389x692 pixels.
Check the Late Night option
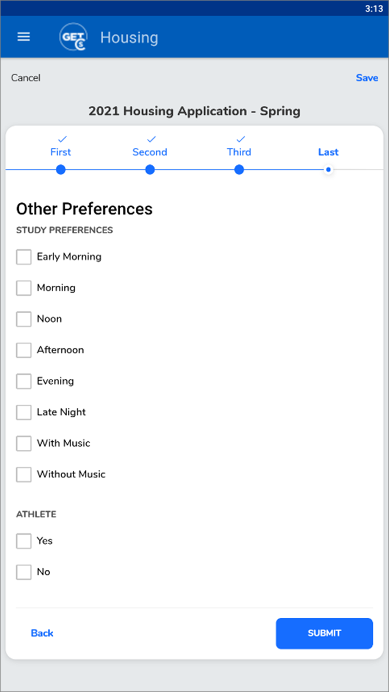coord(24,413)
